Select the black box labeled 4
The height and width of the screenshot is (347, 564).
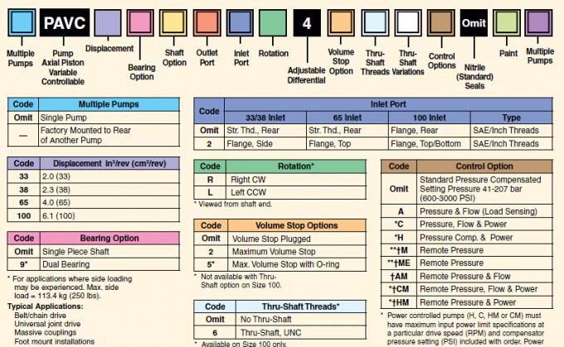click(307, 23)
